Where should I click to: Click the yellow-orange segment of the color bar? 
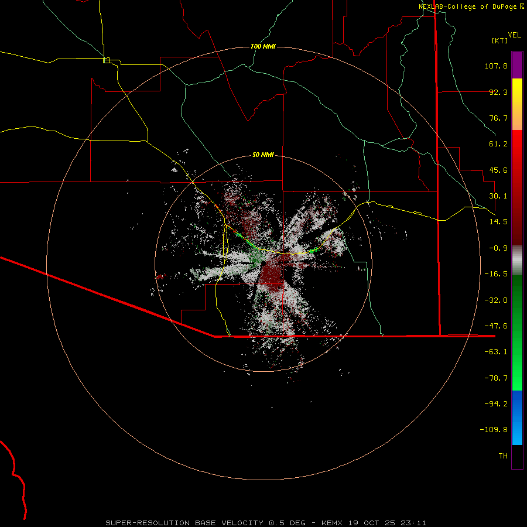point(517,104)
